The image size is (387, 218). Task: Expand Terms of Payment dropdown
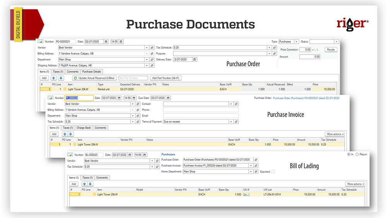coord(231,122)
